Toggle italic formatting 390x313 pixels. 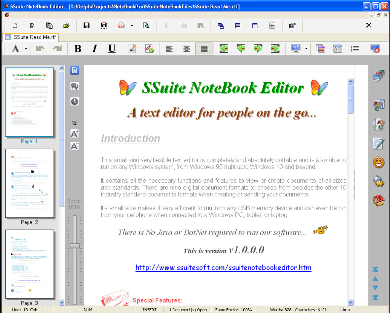[x=95, y=48]
